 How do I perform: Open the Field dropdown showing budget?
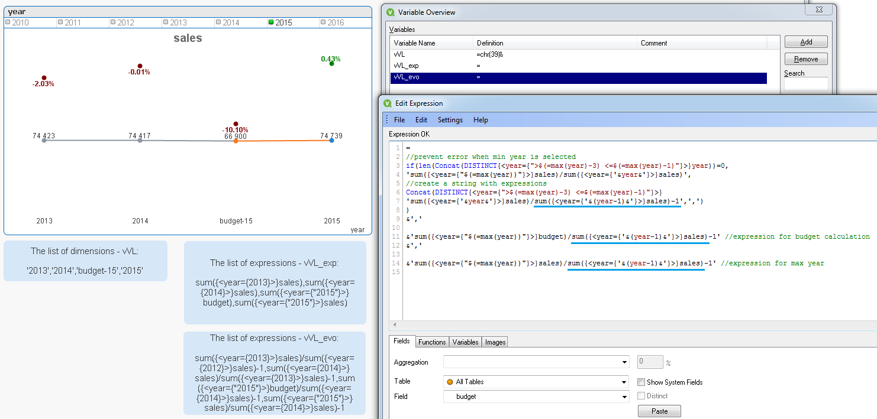click(625, 397)
